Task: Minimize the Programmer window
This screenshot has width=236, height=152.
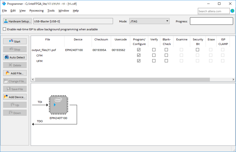Action: [x=209, y=4]
